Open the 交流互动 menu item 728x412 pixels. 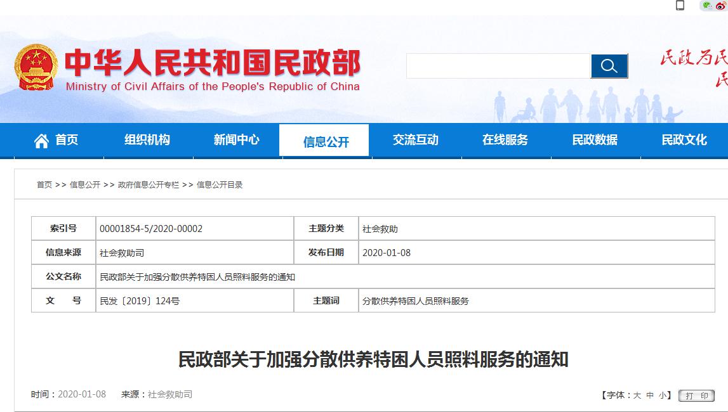click(x=415, y=140)
